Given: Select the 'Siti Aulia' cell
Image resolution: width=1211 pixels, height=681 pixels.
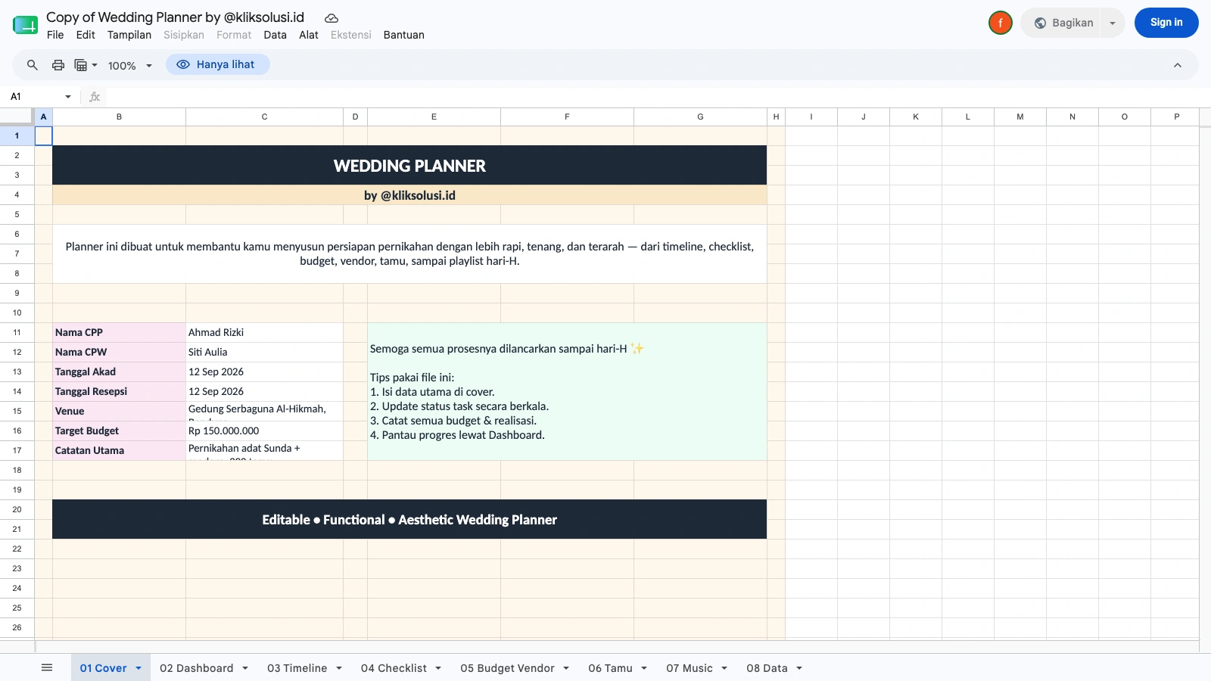Looking at the screenshot, I should click(265, 352).
